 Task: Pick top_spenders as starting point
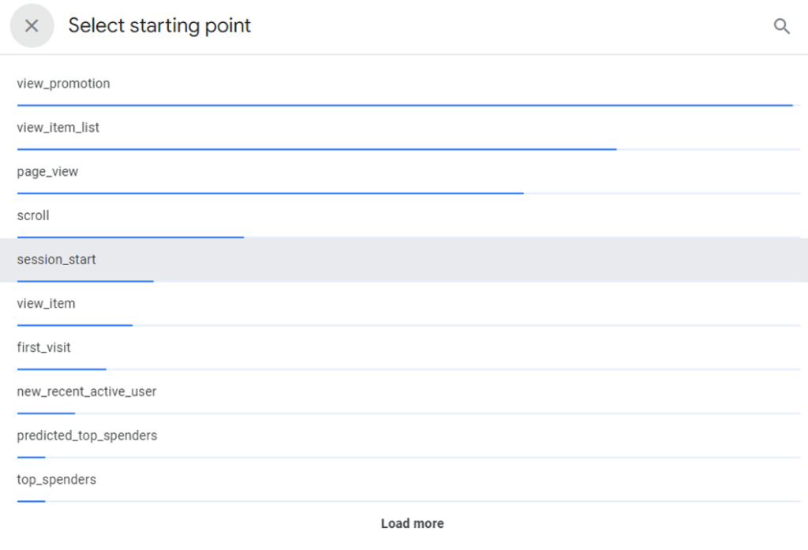(57, 480)
